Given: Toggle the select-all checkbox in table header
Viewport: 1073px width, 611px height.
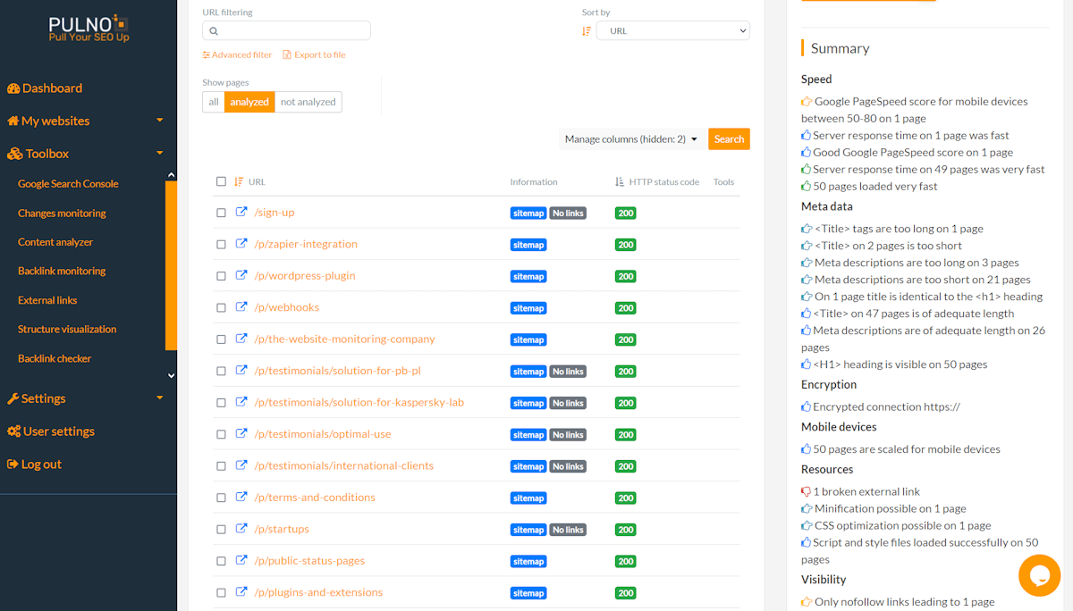Looking at the screenshot, I should coord(222,181).
